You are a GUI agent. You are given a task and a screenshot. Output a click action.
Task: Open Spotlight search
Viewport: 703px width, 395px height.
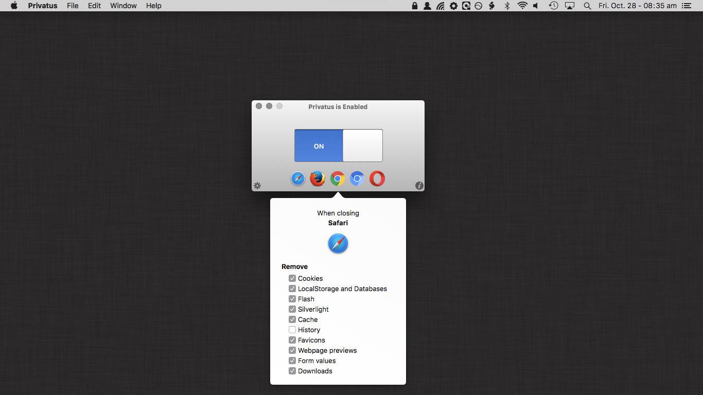(587, 6)
